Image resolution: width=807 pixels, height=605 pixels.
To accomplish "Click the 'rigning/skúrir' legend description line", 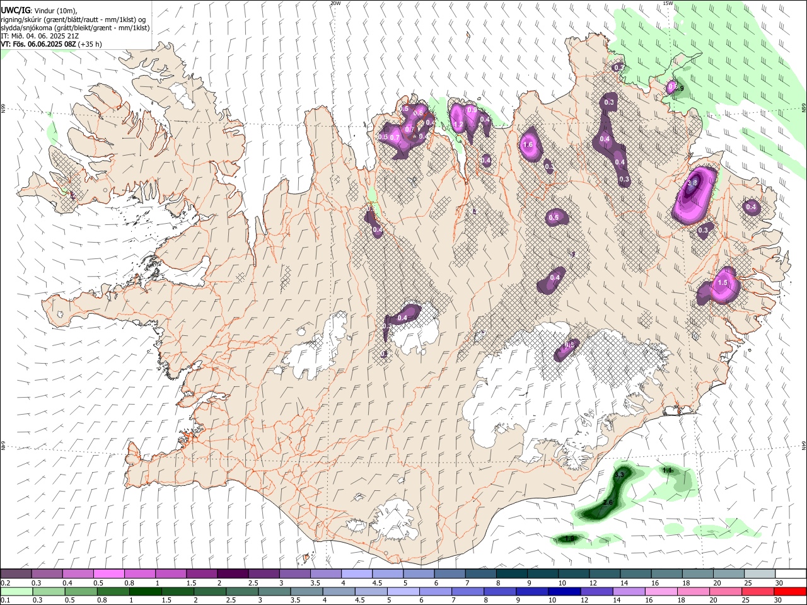I will 73,19.
